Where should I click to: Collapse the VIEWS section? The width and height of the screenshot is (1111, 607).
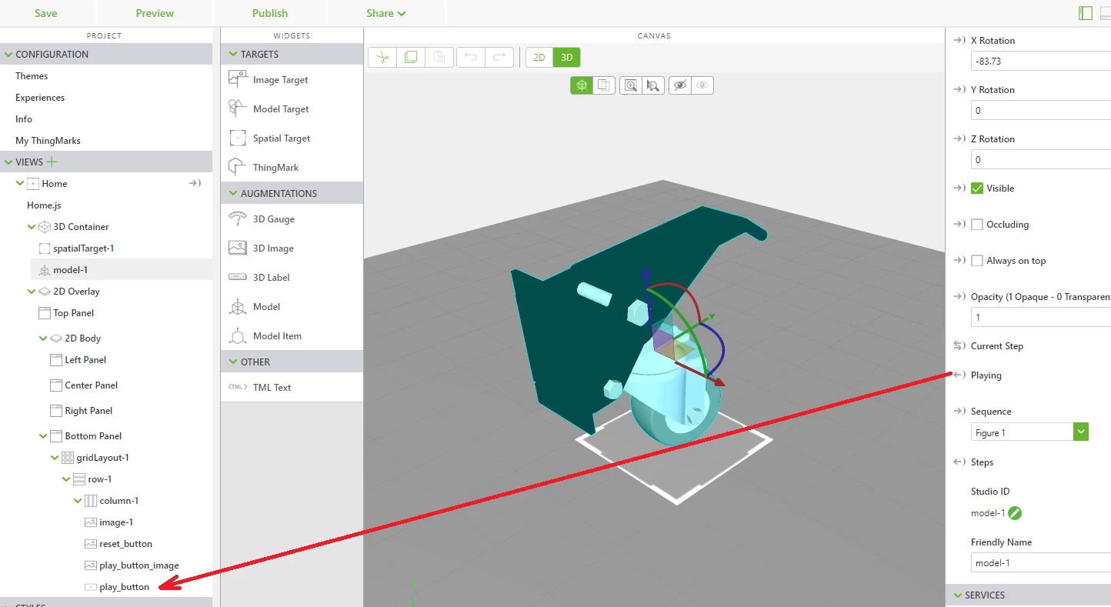(x=8, y=162)
